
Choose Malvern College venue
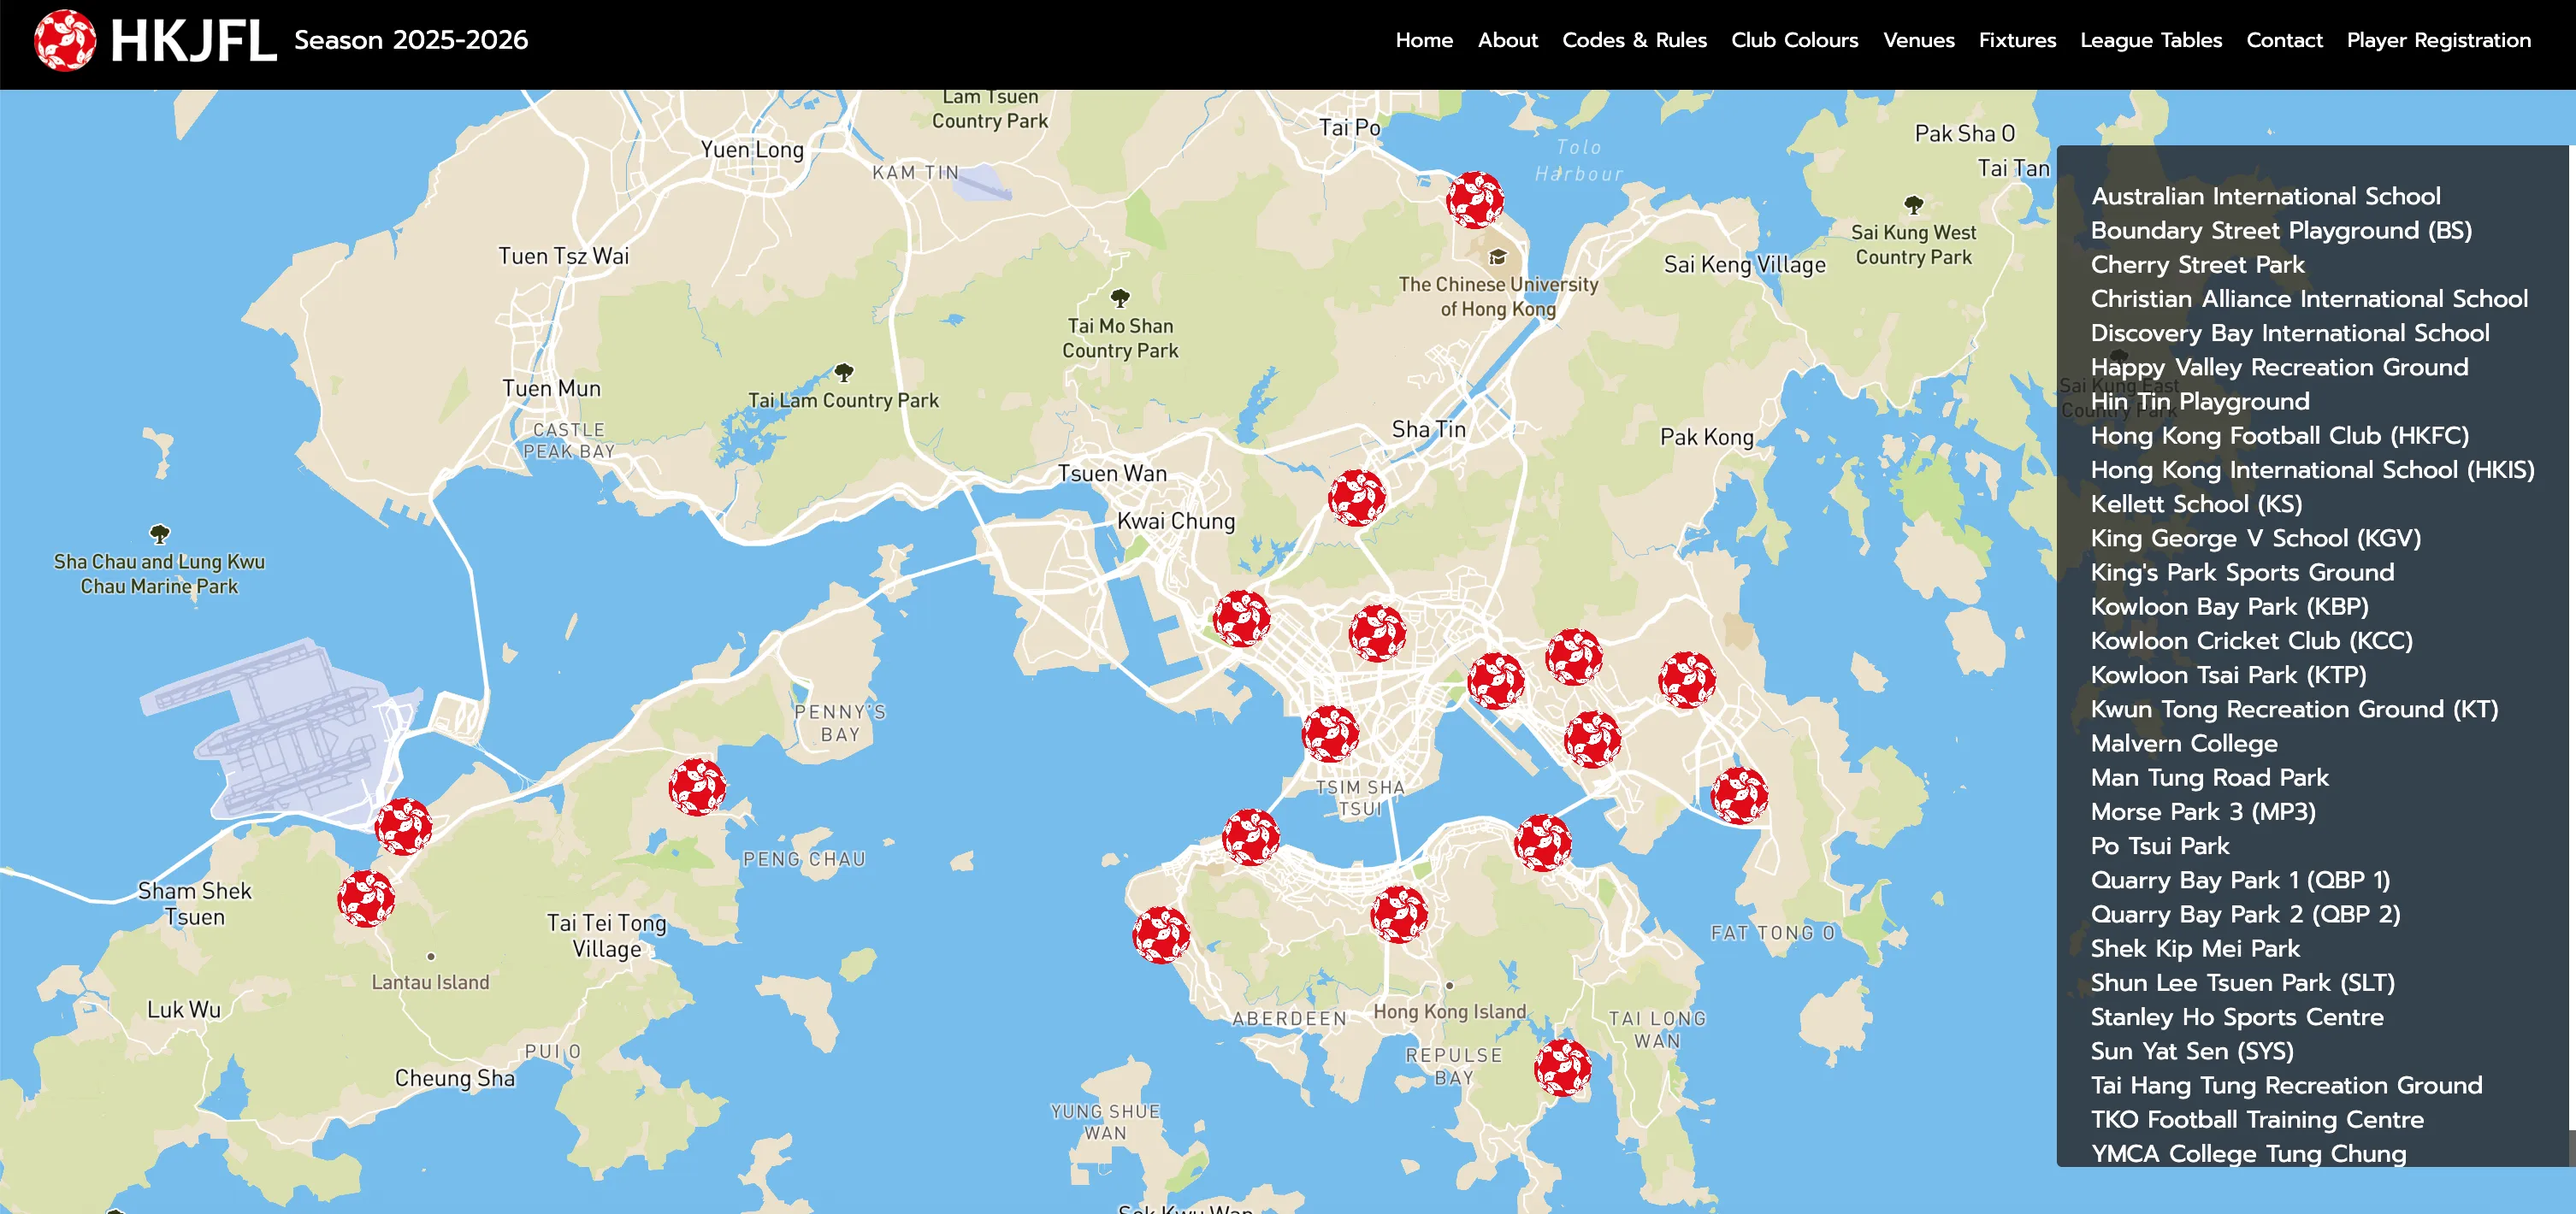pyautogui.click(x=2184, y=743)
